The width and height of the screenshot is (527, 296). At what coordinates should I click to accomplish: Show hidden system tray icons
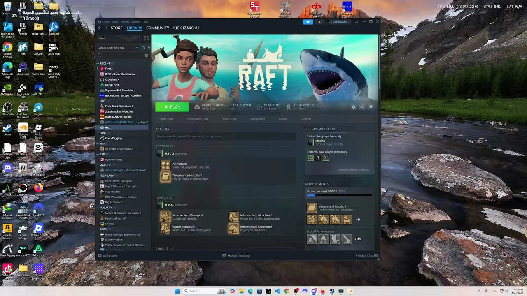(x=480, y=291)
